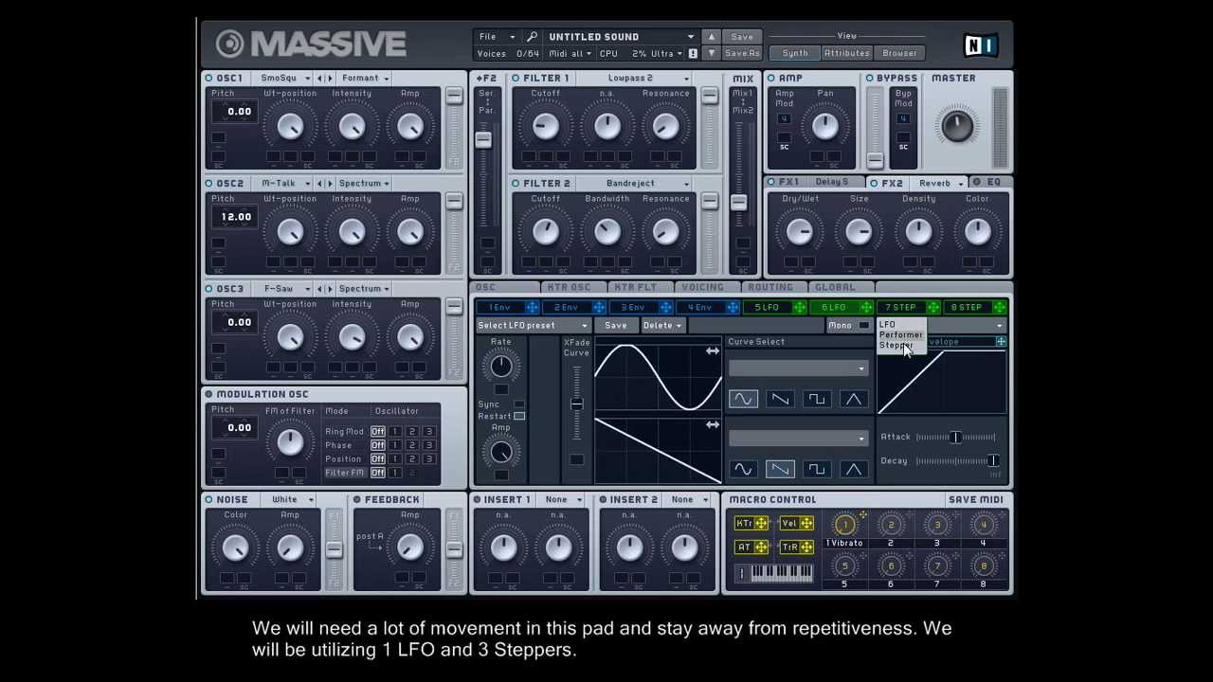This screenshot has height=682, width=1213.
Task: Grab the 2 Env modulation crosshair handle
Action: coord(599,307)
